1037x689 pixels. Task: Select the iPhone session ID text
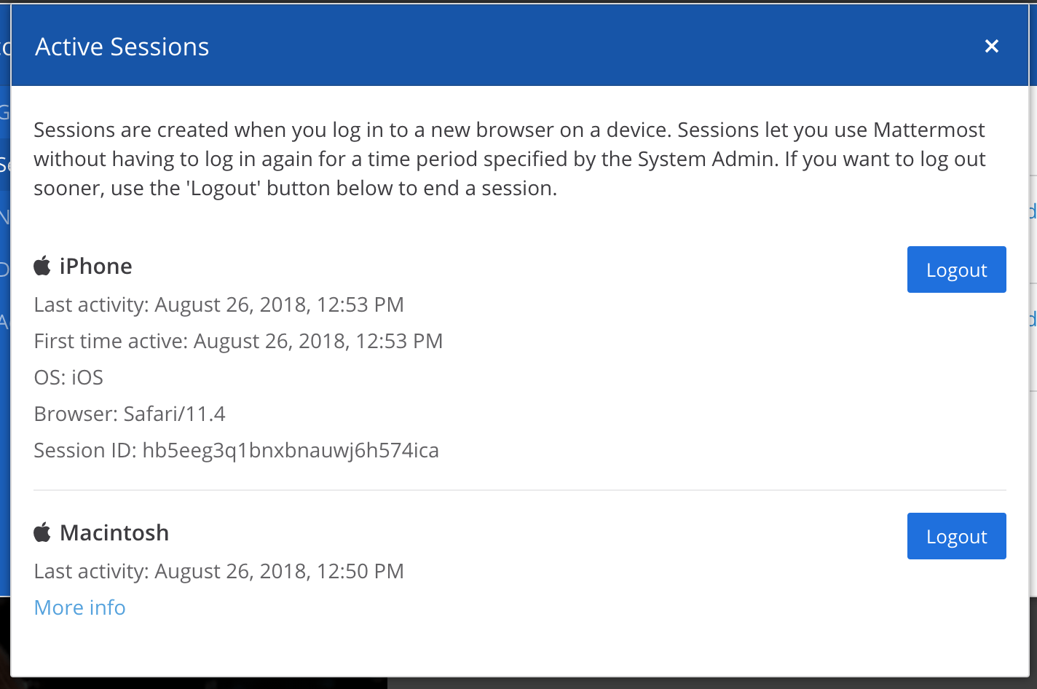tap(236, 450)
